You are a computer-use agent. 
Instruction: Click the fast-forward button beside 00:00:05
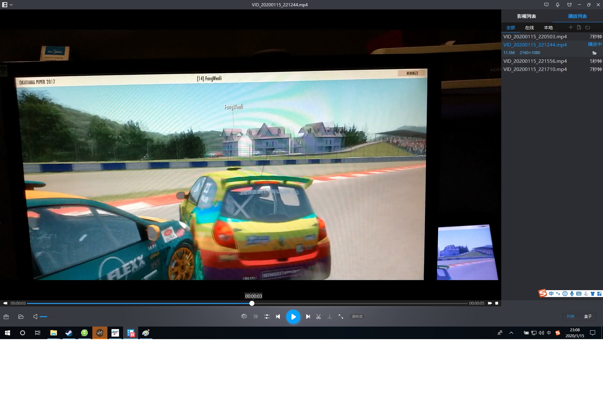(490, 303)
